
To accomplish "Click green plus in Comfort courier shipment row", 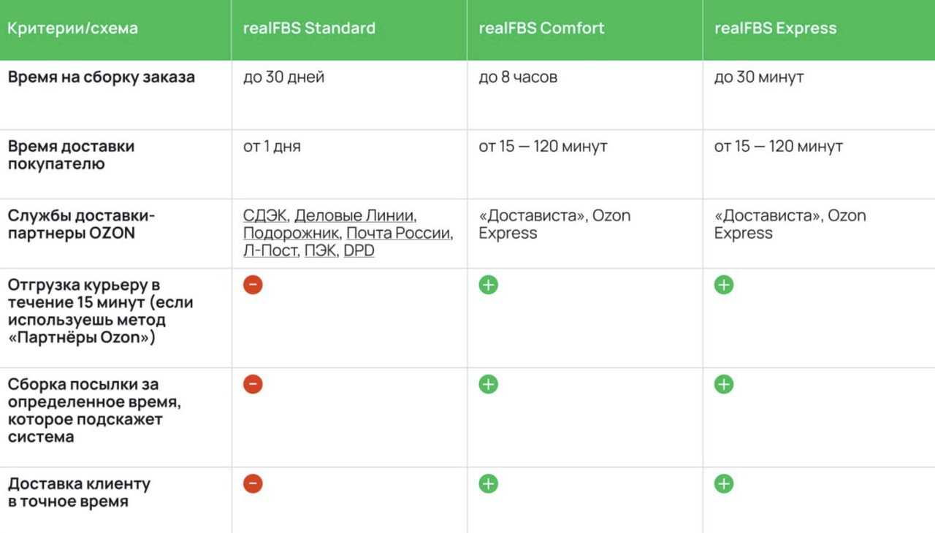I will pyautogui.click(x=488, y=285).
